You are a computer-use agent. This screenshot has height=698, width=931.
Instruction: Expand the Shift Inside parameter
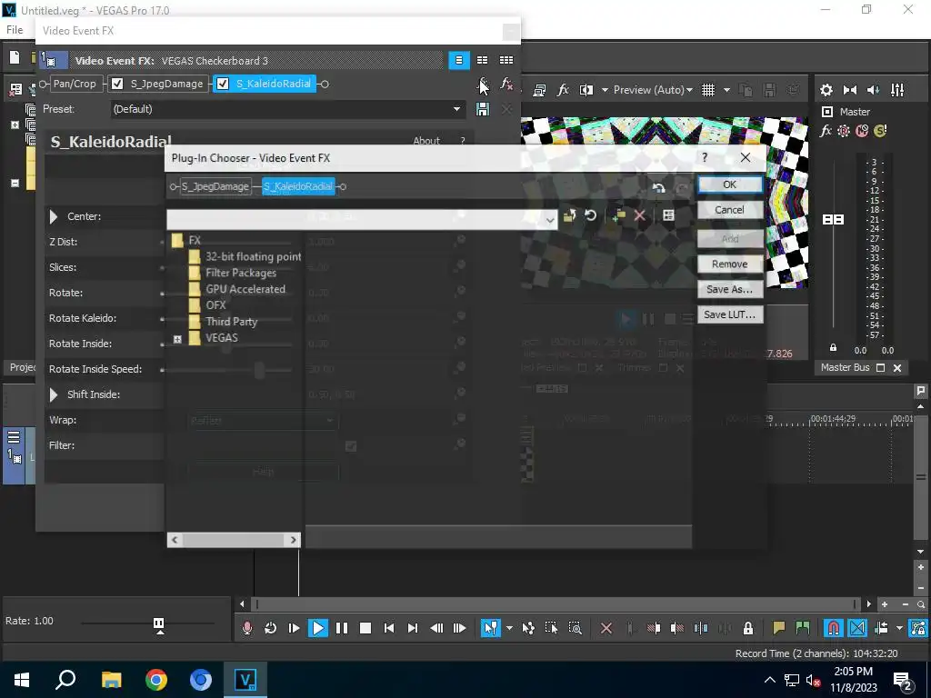pyautogui.click(x=54, y=394)
